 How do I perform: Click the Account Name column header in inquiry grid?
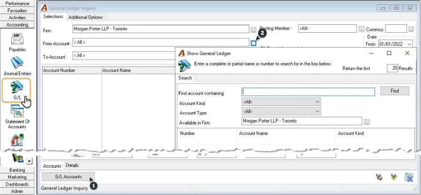pyautogui.click(x=138, y=70)
